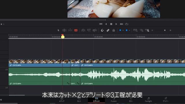The image size is (185, 104).
Task: Switch to the カット (Cut) page
Action: 79,100
